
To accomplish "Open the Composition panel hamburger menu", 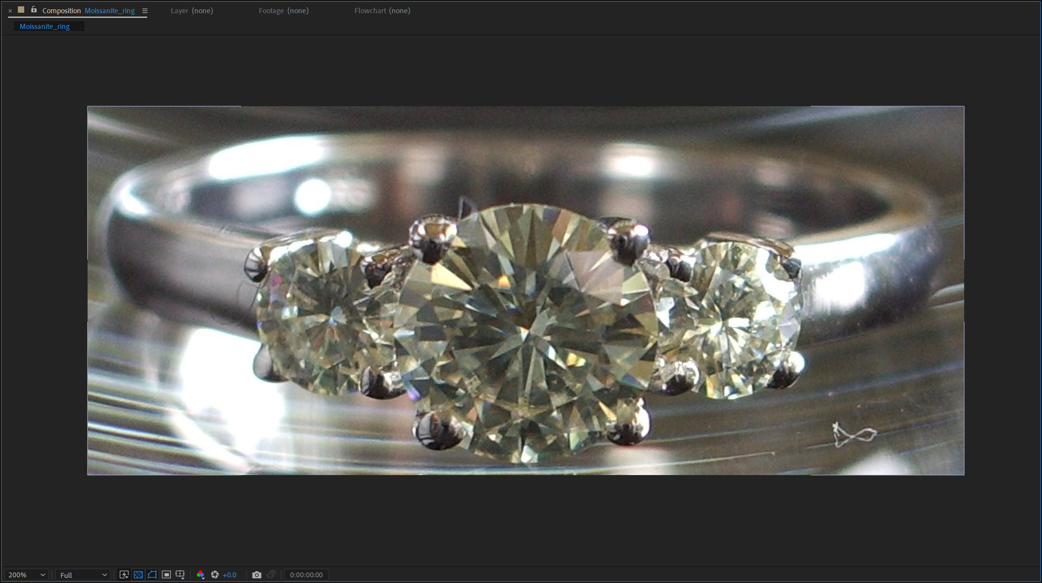I will pyautogui.click(x=145, y=11).
